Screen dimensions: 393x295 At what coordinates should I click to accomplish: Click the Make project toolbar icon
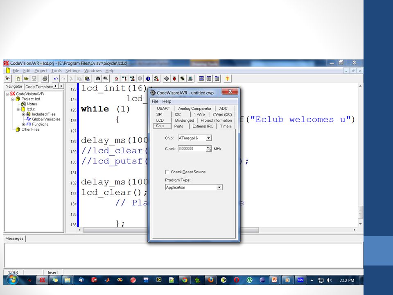[x=124, y=79]
